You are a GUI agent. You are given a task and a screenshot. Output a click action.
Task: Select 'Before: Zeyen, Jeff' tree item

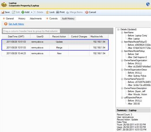click(137, 91)
